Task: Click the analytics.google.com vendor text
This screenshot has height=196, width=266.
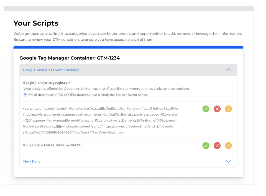Action: [54, 83]
